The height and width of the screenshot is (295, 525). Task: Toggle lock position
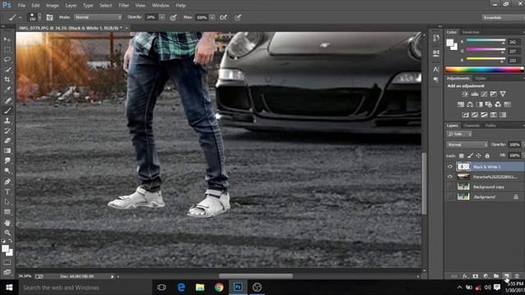click(x=478, y=156)
